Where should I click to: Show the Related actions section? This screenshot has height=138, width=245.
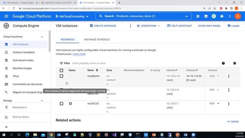(x=233, y=122)
